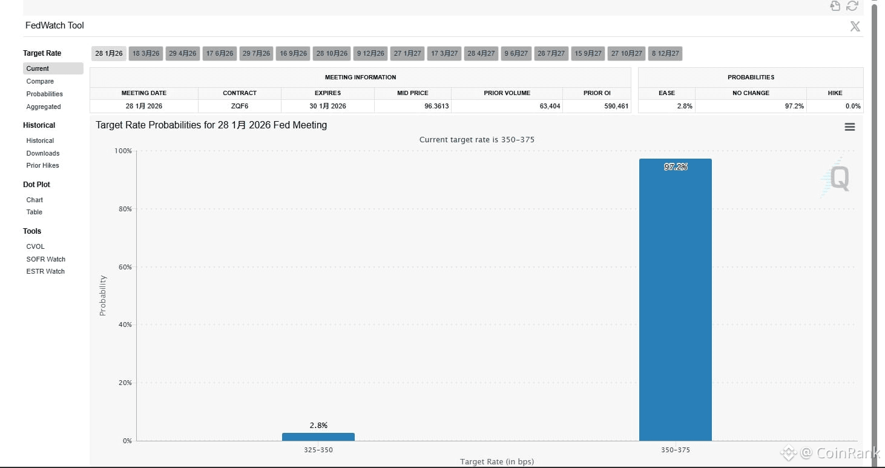Click the Target Rate Probabilities chart title
The width and height of the screenshot is (885, 468).
(211, 125)
